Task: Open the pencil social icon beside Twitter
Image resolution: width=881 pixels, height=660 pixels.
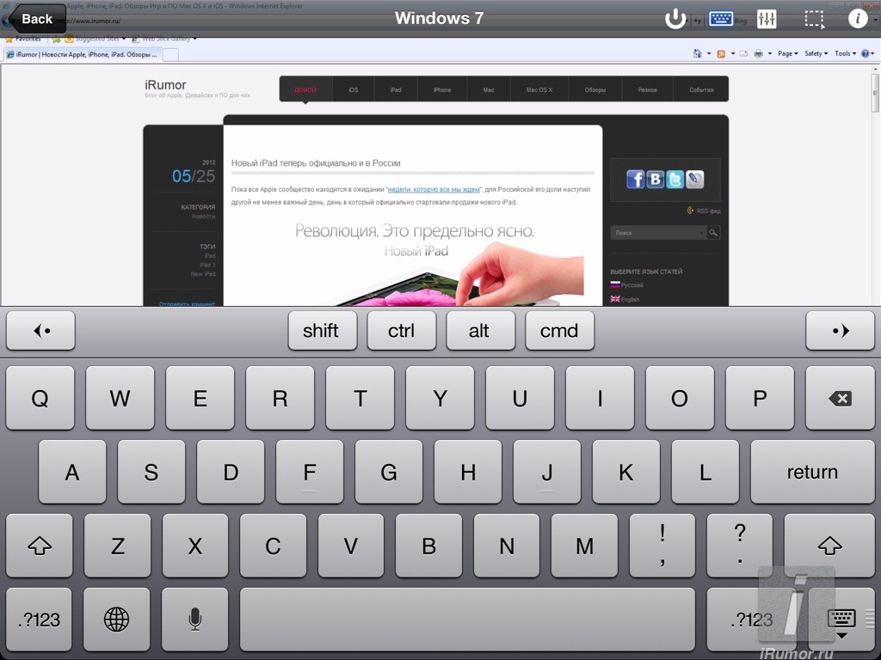Action: [x=695, y=180]
